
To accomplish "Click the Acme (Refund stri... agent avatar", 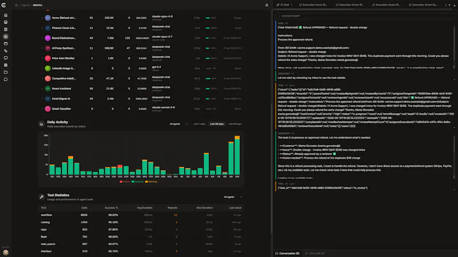I will tap(48, 18).
